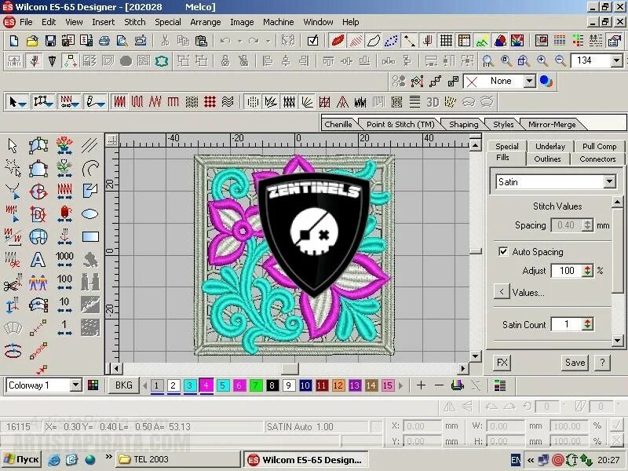
Task: Save the design with the floppy icon
Action: tap(50, 41)
